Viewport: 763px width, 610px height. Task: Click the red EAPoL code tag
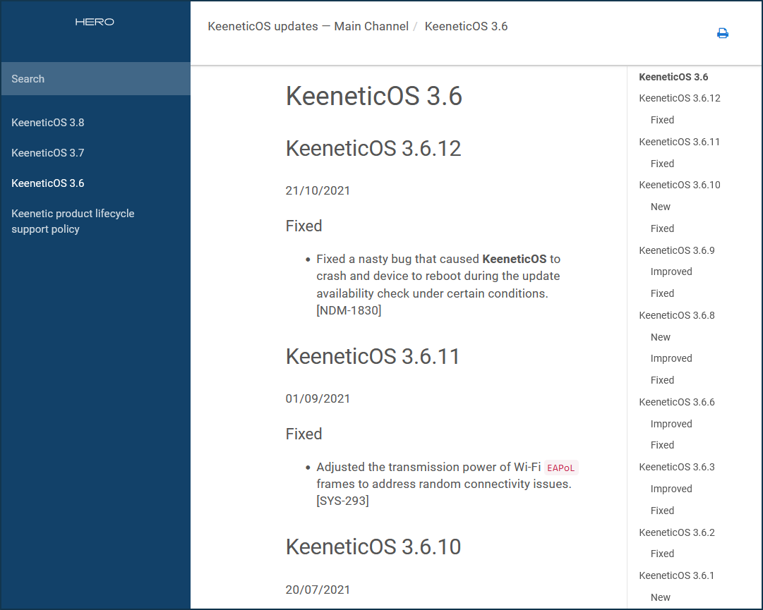pyautogui.click(x=561, y=468)
